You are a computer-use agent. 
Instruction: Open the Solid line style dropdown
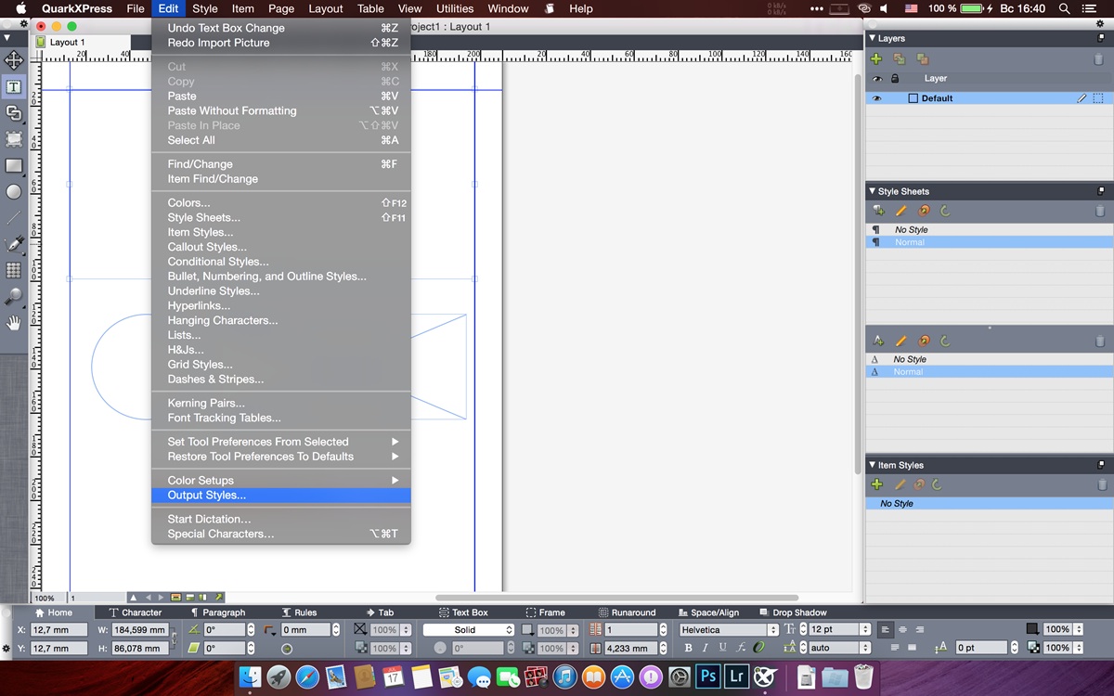coord(470,629)
